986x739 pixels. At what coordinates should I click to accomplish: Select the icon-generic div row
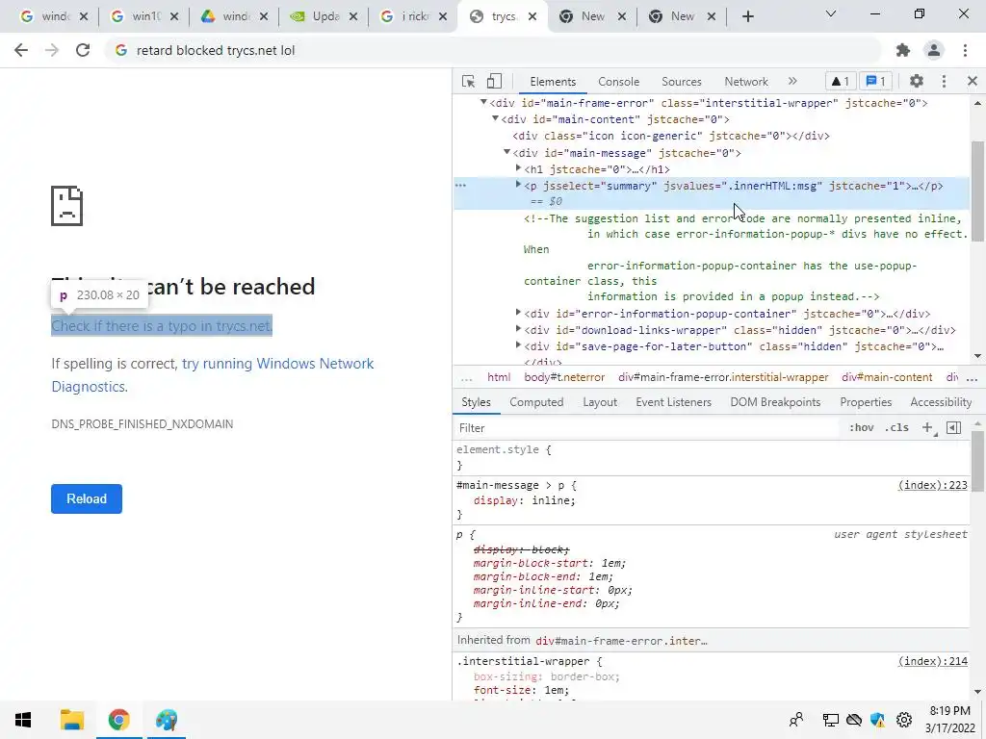(x=671, y=136)
